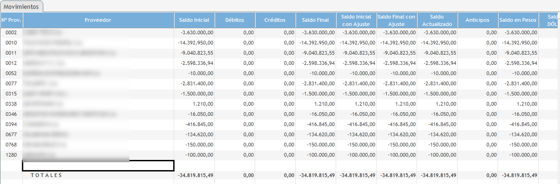This screenshot has width=560, height=184.
Task: Click Saldo Final value in row 0394
Action: point(316,124)
